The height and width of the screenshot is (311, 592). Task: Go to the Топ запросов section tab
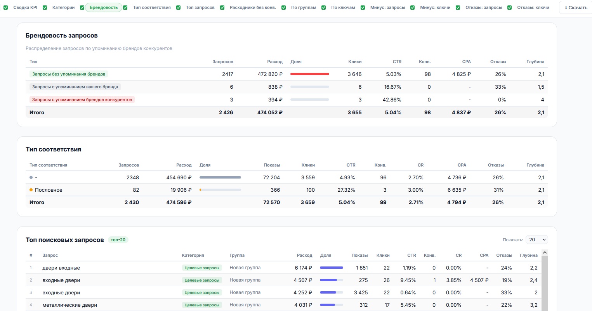(200, 7)
